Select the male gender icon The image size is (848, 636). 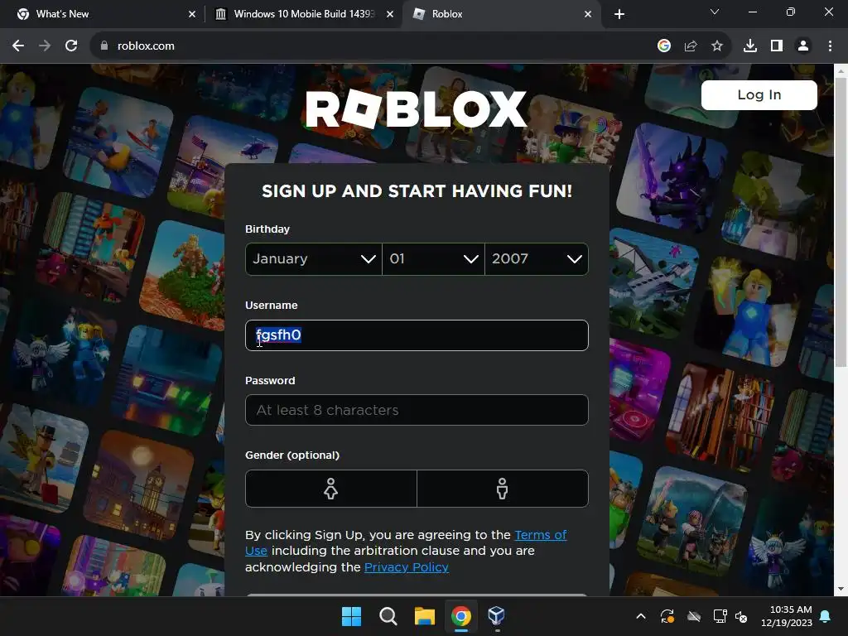click(x=503, y=489)
